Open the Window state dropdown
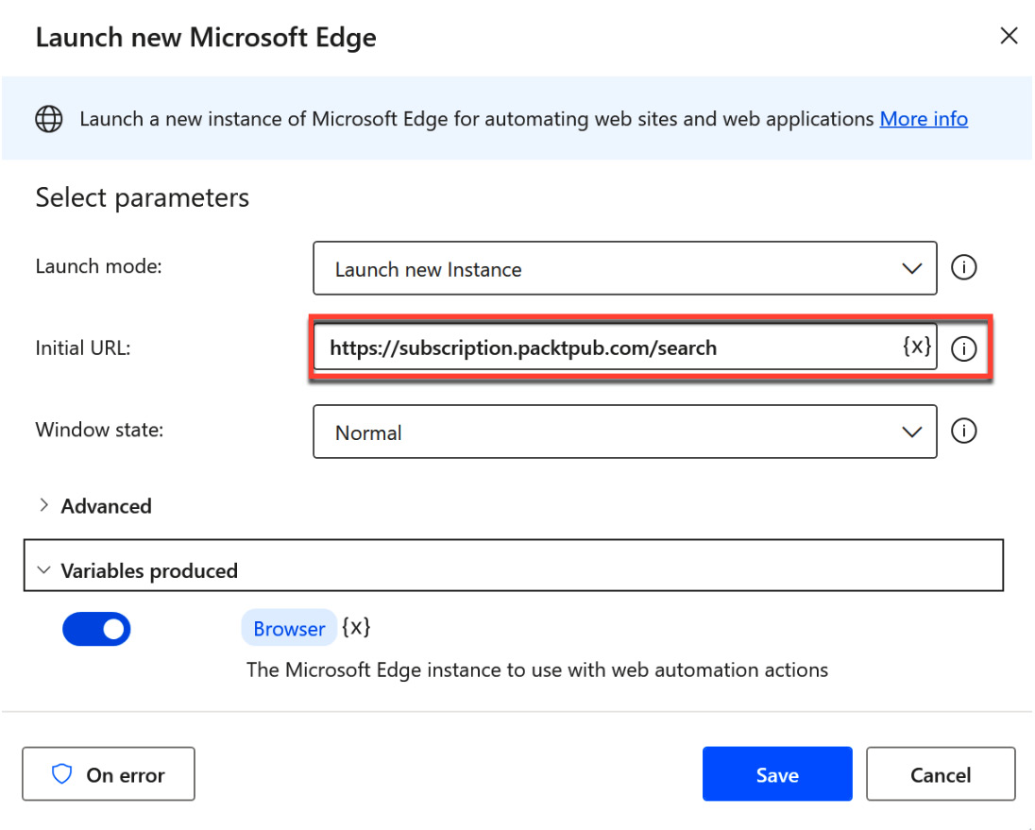This screenshot has width=1035, height=830. click(x=624, y=432)
